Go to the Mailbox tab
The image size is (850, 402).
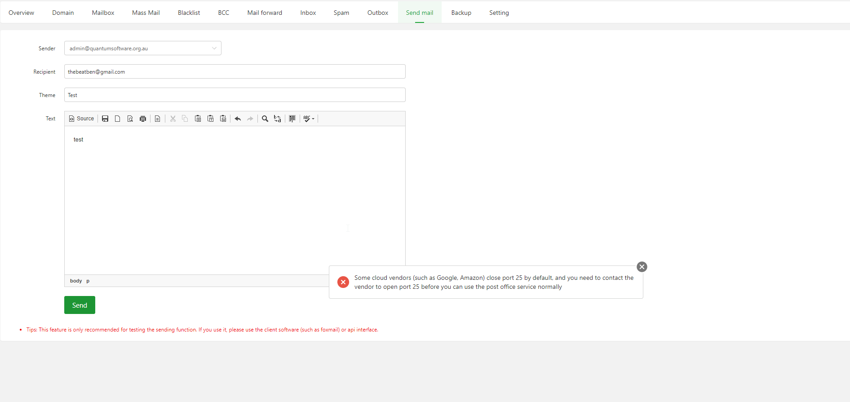click(x=103, y=13)
